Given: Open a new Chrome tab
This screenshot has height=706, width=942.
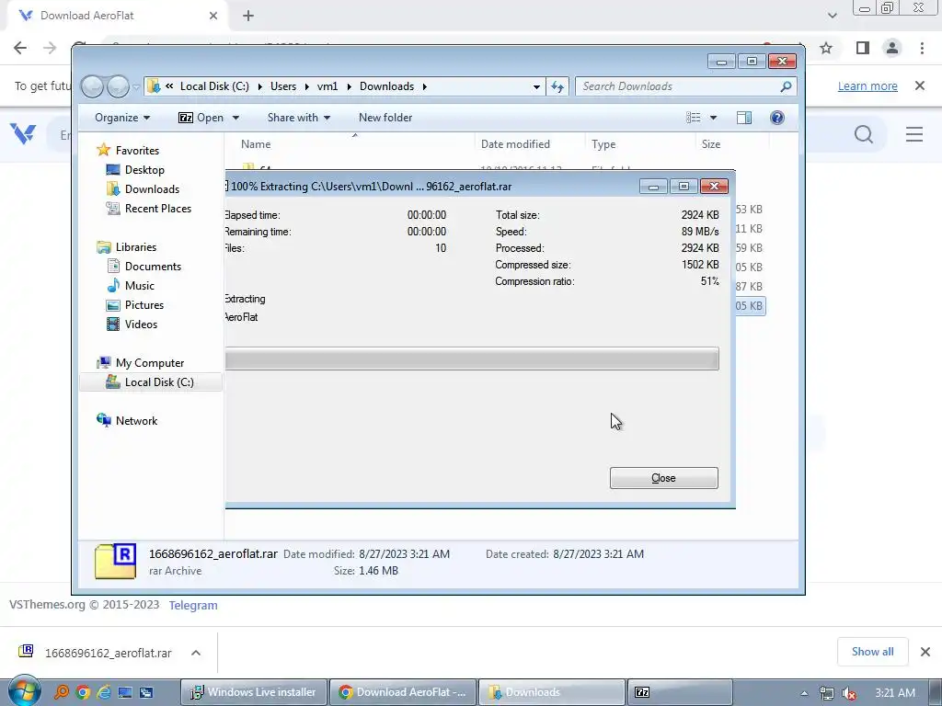Looking at the screenshot, I should pos(248,16).
